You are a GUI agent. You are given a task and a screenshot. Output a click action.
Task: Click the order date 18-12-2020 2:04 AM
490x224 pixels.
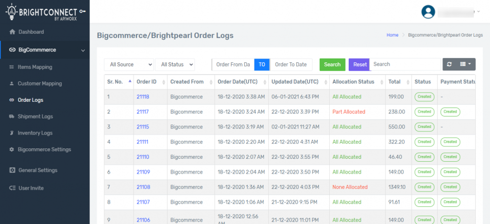pyautogui.click(x=241, y=172)
